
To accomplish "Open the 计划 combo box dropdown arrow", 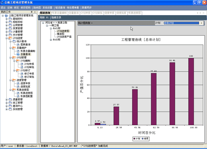I will [x=201, y=23].
